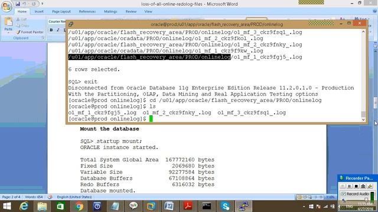
Task: Click the terminal prompt cursor line
Action: [110, 119]
